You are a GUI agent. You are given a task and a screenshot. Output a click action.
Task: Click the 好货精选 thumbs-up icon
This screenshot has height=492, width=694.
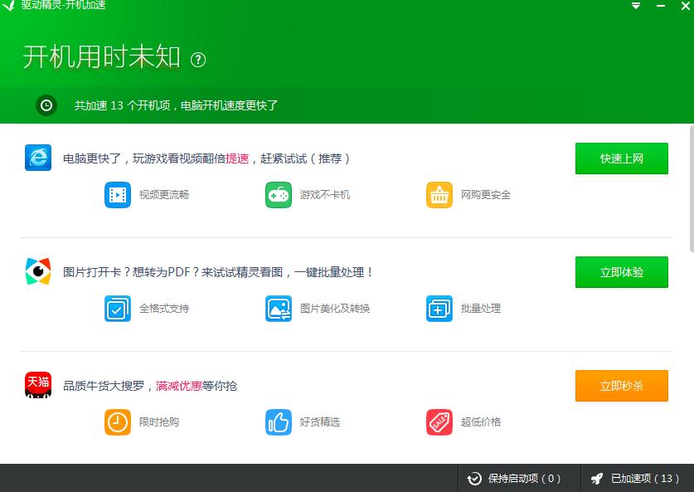pos(279,422)
